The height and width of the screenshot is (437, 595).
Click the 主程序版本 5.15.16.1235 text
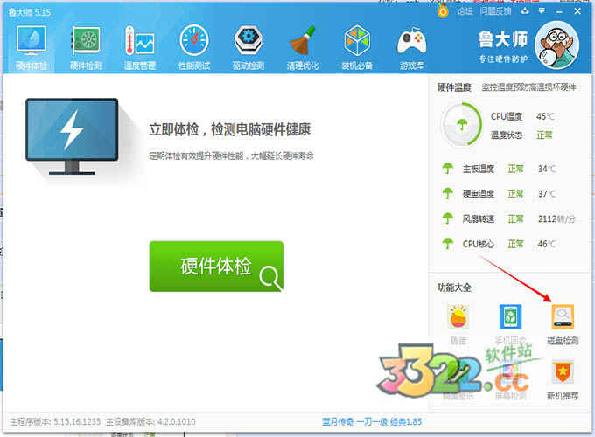(55, 421)
